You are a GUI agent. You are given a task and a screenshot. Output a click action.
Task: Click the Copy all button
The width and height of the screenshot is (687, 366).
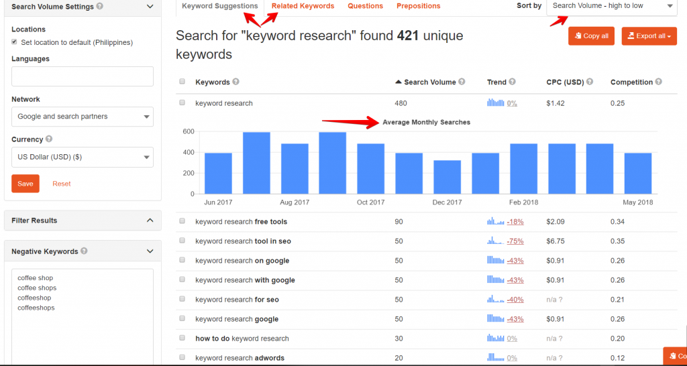pyautogui.click(x=591, y=36)
